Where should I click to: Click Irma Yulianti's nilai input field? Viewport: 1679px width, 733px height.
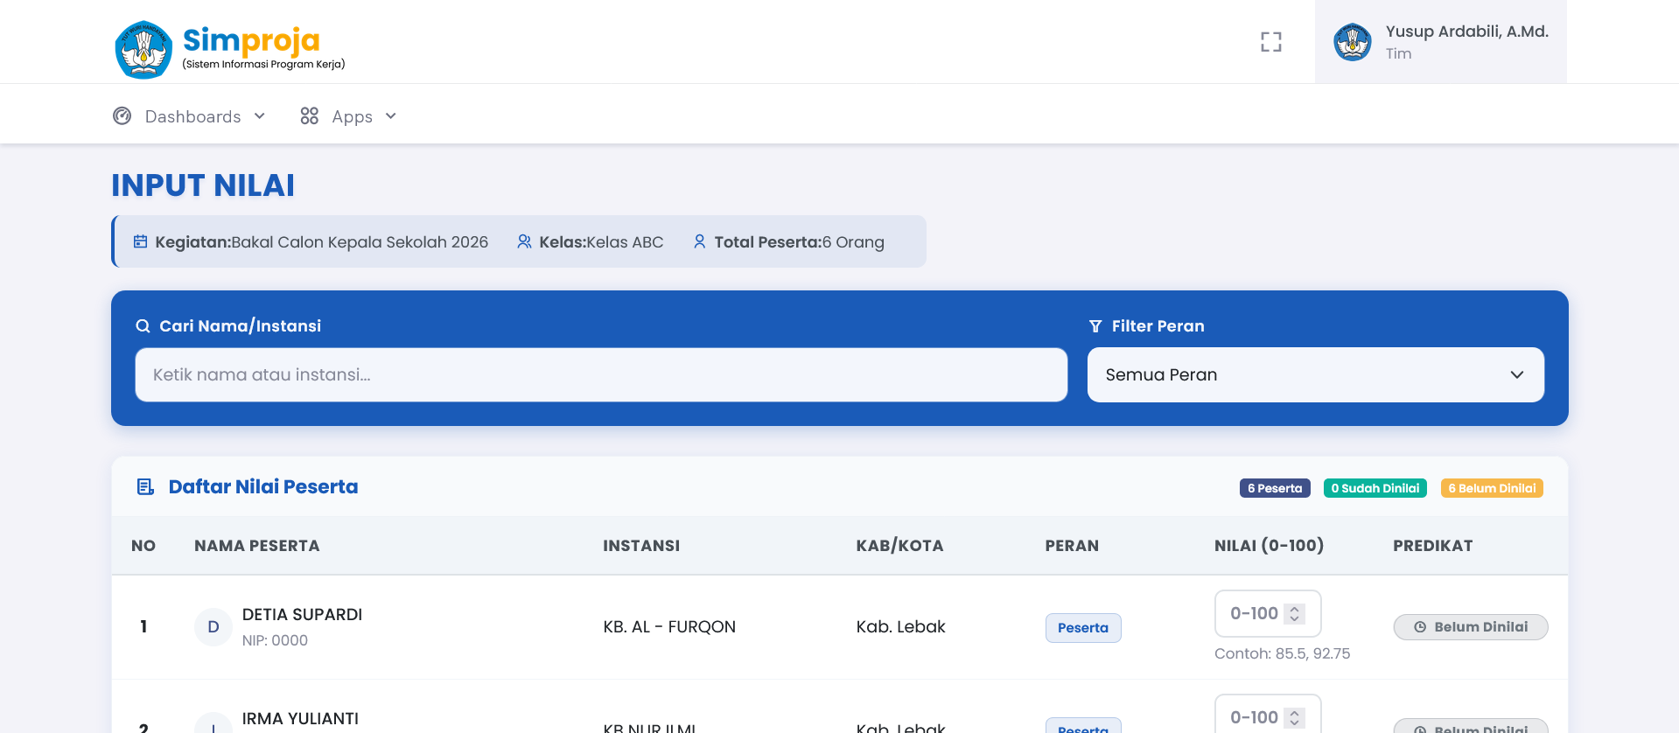point(1267,716)
